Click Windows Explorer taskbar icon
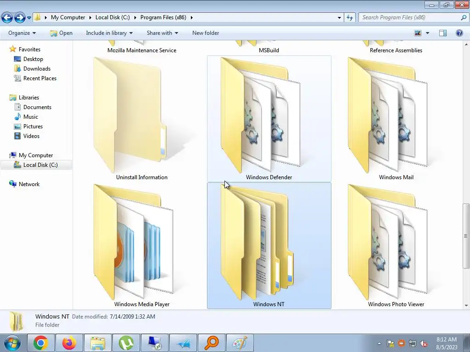 pyautogui.click(x=98, y=343)
